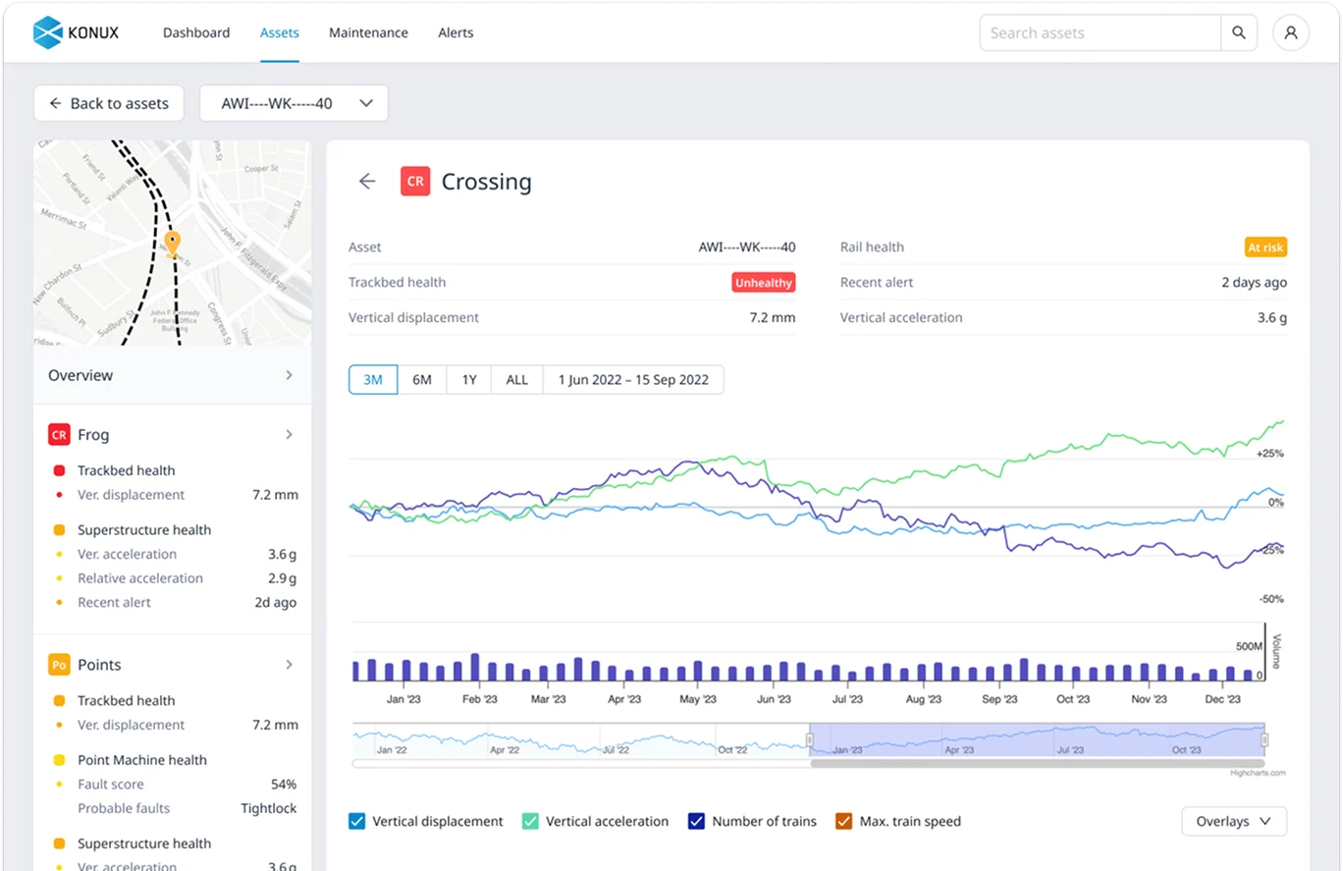Toggle the Vertical acceleration checkbox
The width and height of the screenshot is (1343, 871).
pyautogui.click(x=530, y=821)
